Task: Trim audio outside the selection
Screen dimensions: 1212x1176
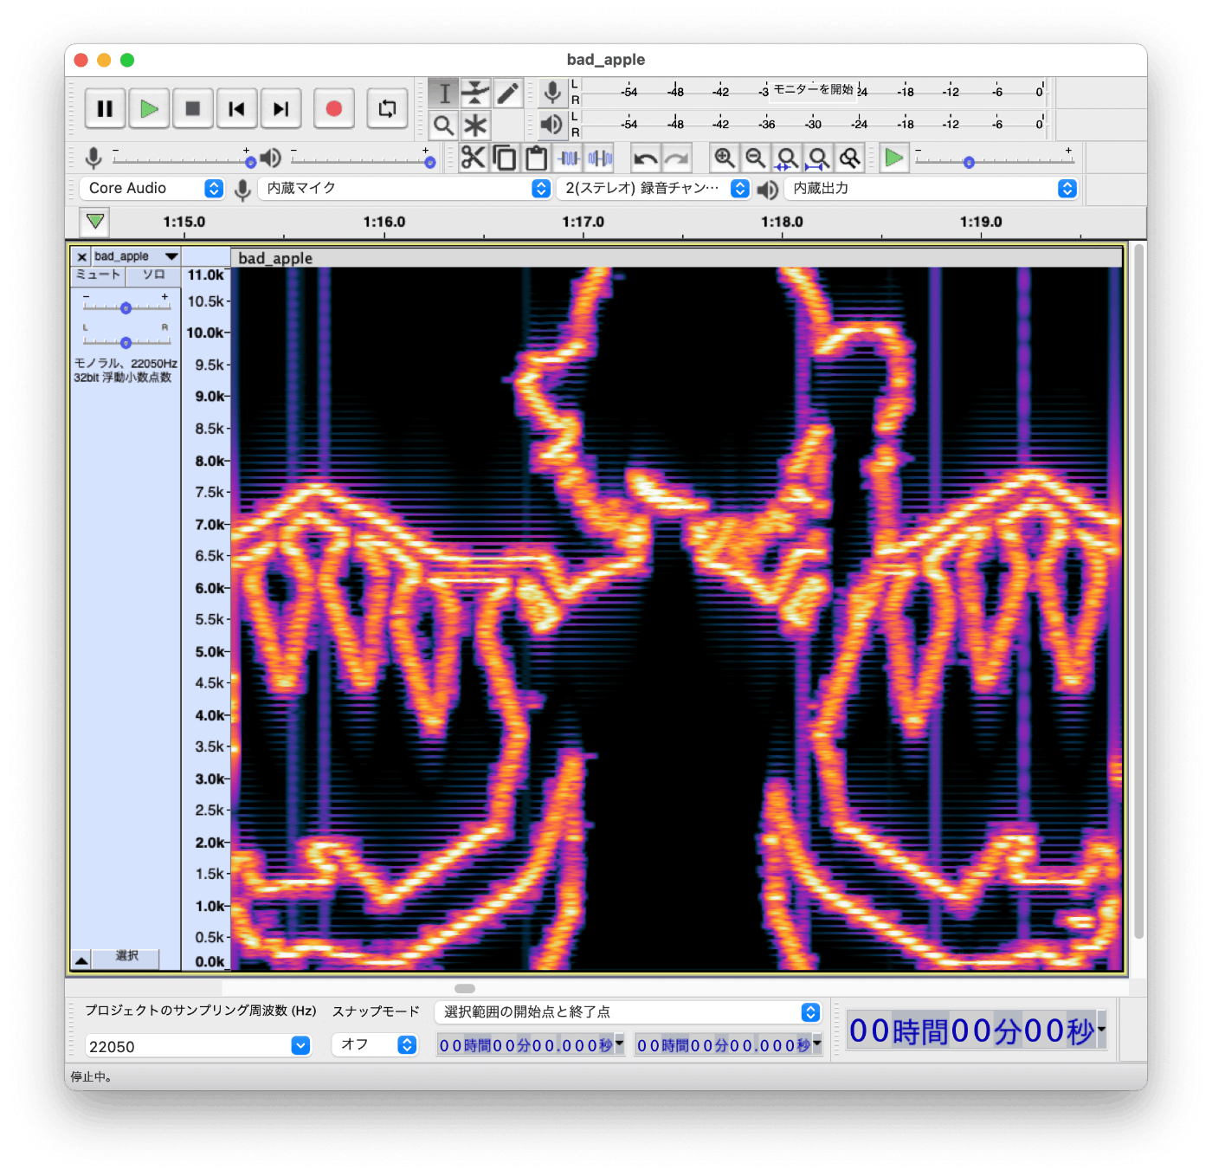Action: [x=569, y=158]
